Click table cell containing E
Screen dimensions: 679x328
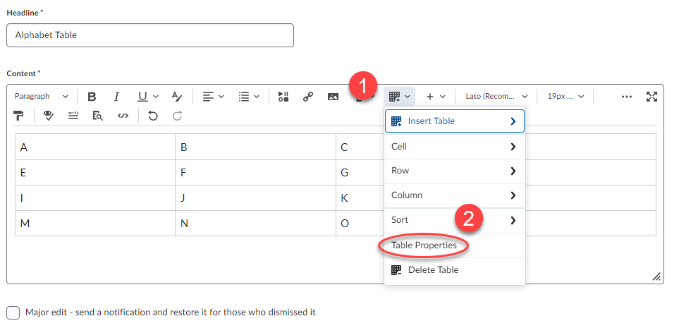[95, 172]
